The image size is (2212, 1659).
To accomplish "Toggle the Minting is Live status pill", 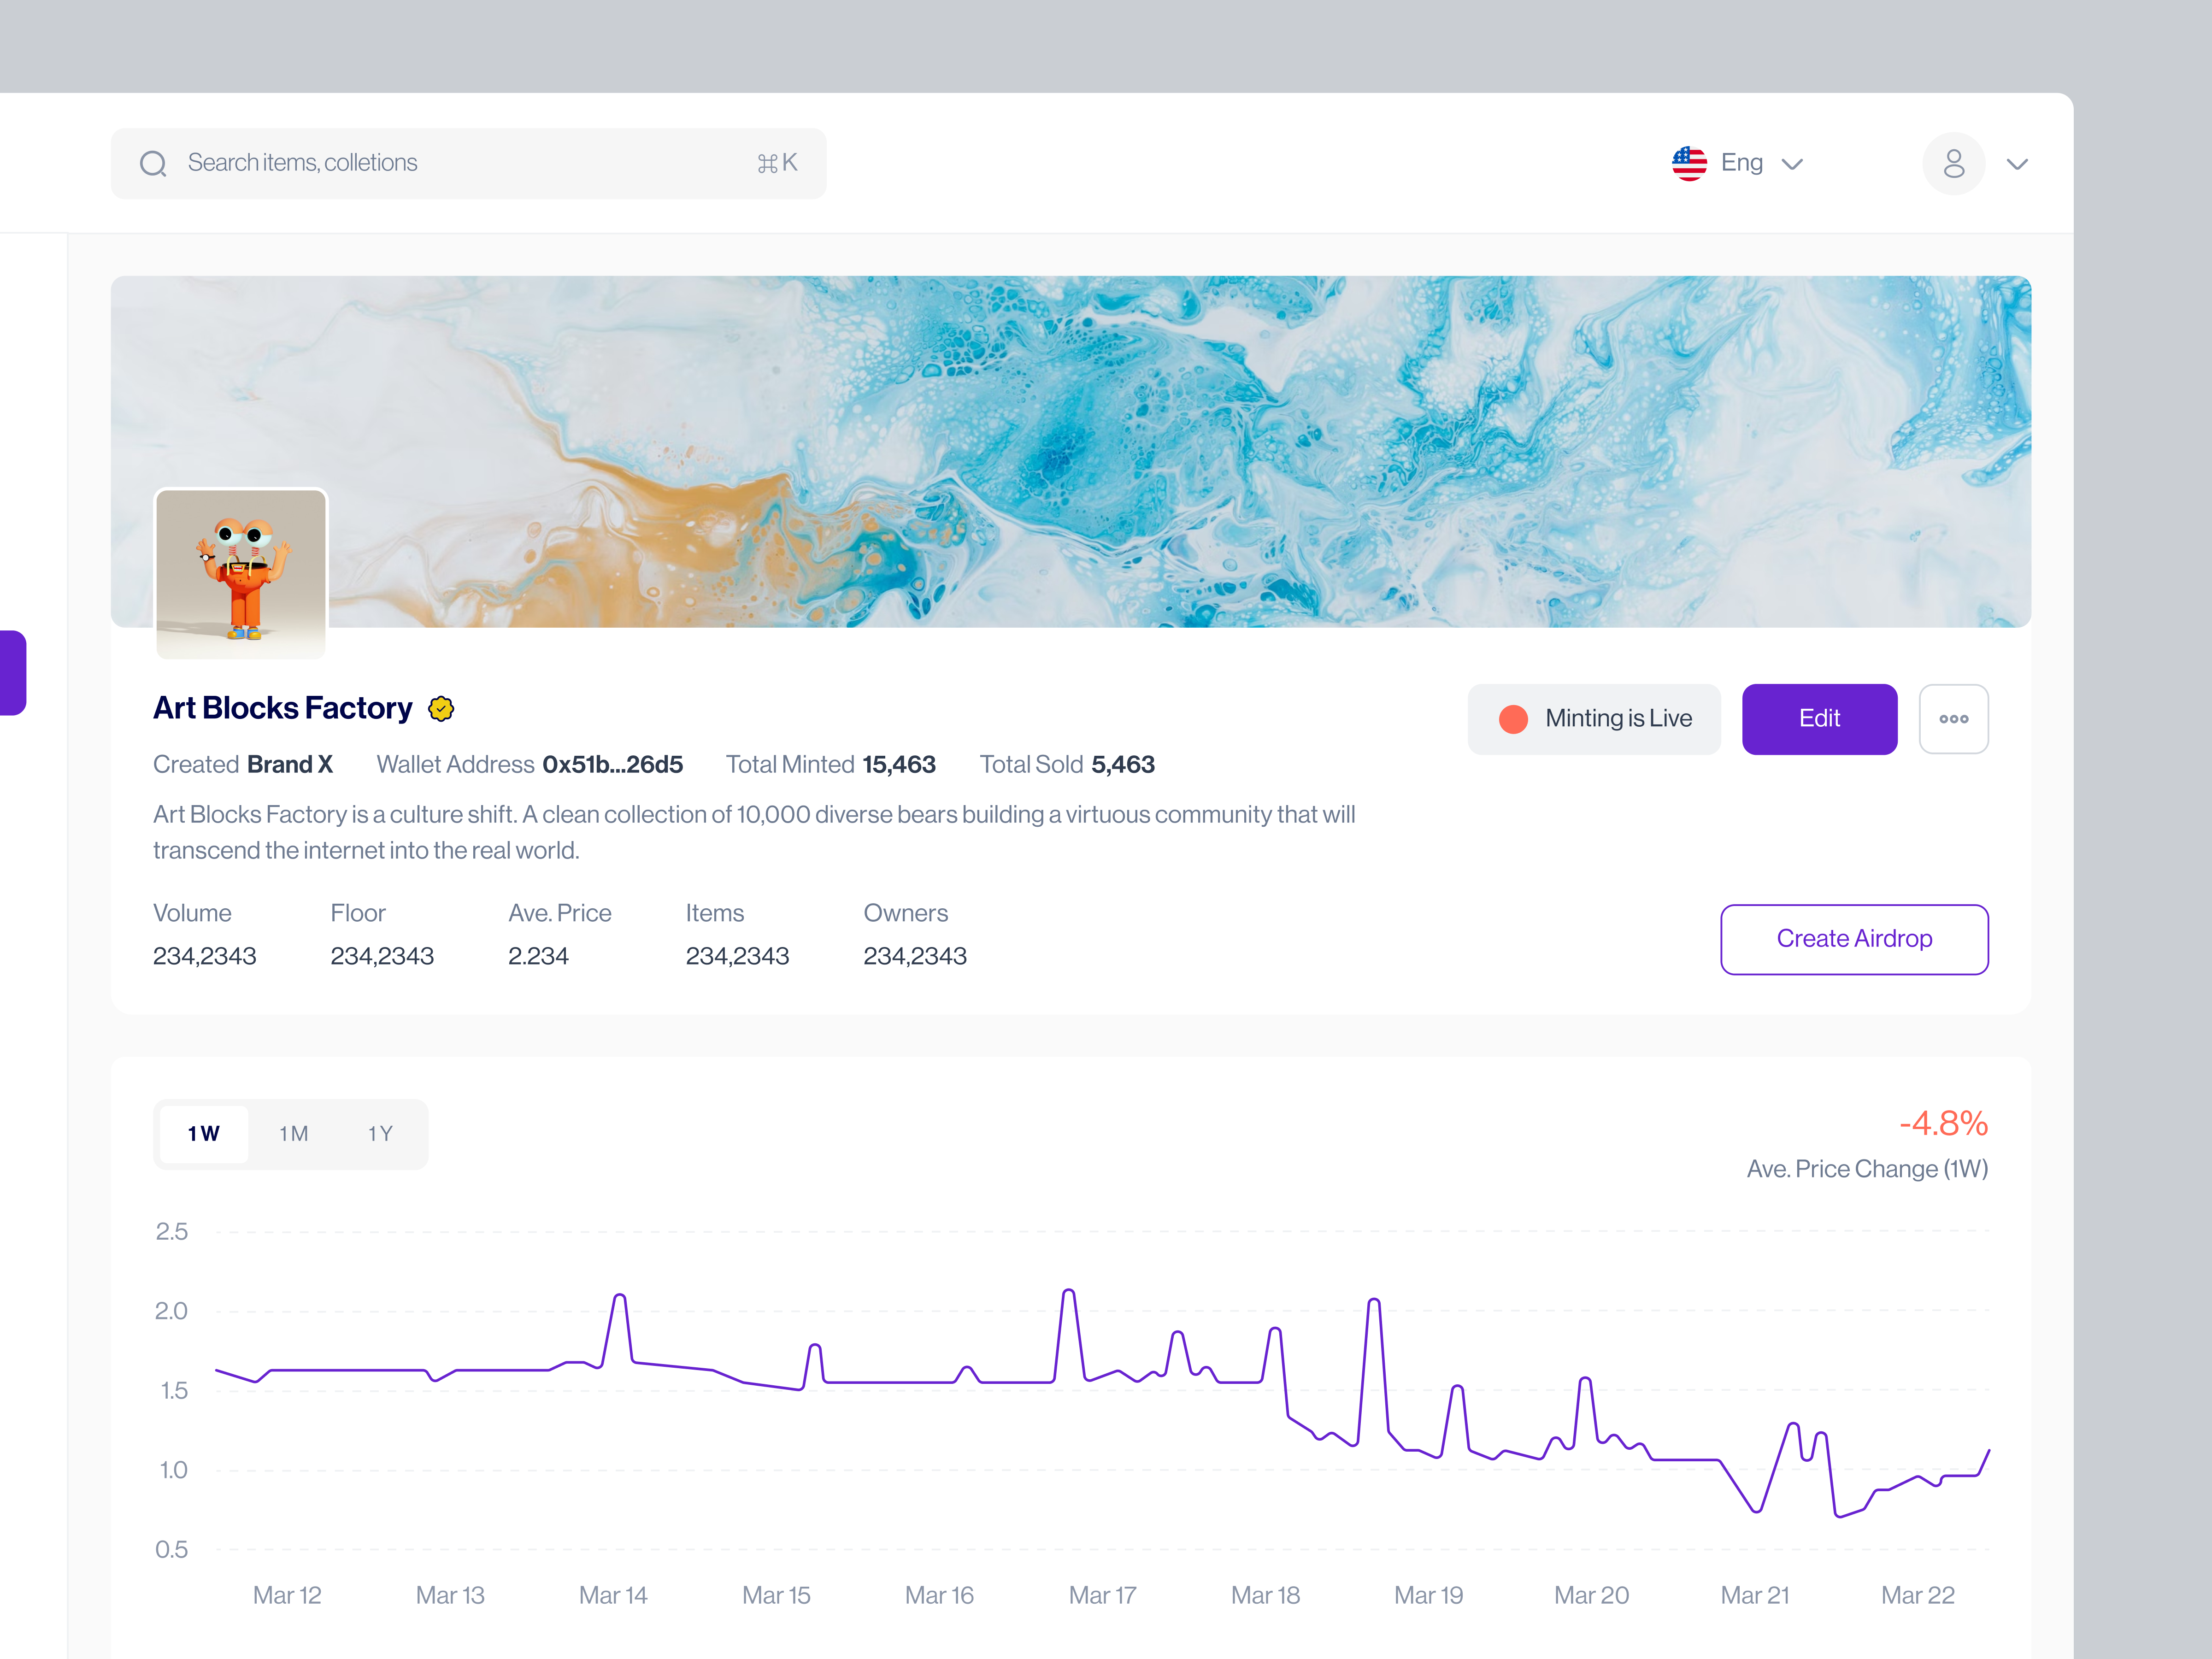I will tap(1594, 718).
